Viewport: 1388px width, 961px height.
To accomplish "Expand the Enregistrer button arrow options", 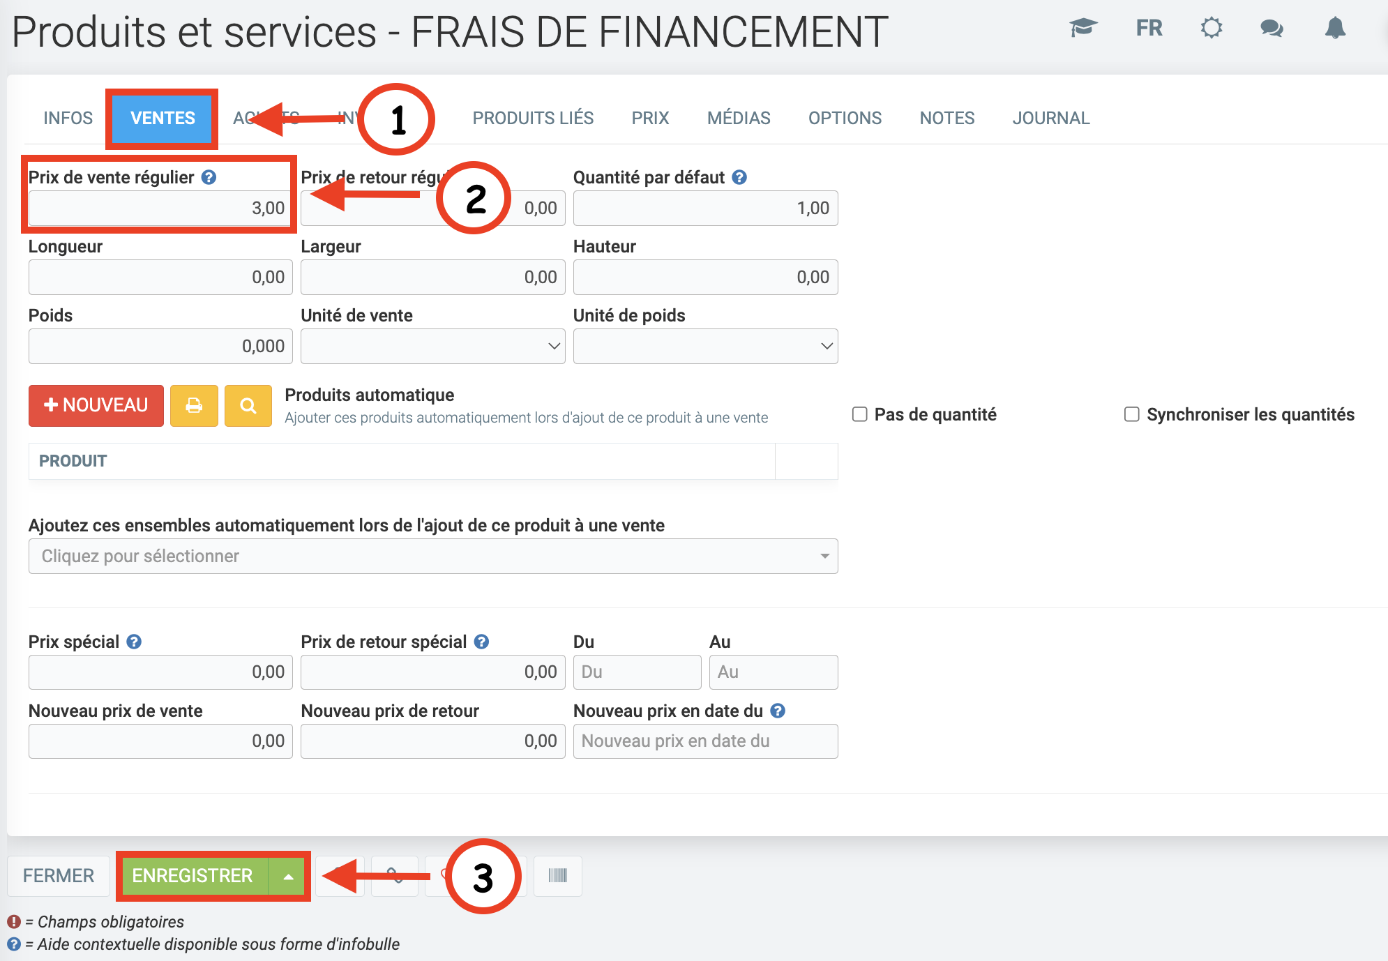I will 288,876.
